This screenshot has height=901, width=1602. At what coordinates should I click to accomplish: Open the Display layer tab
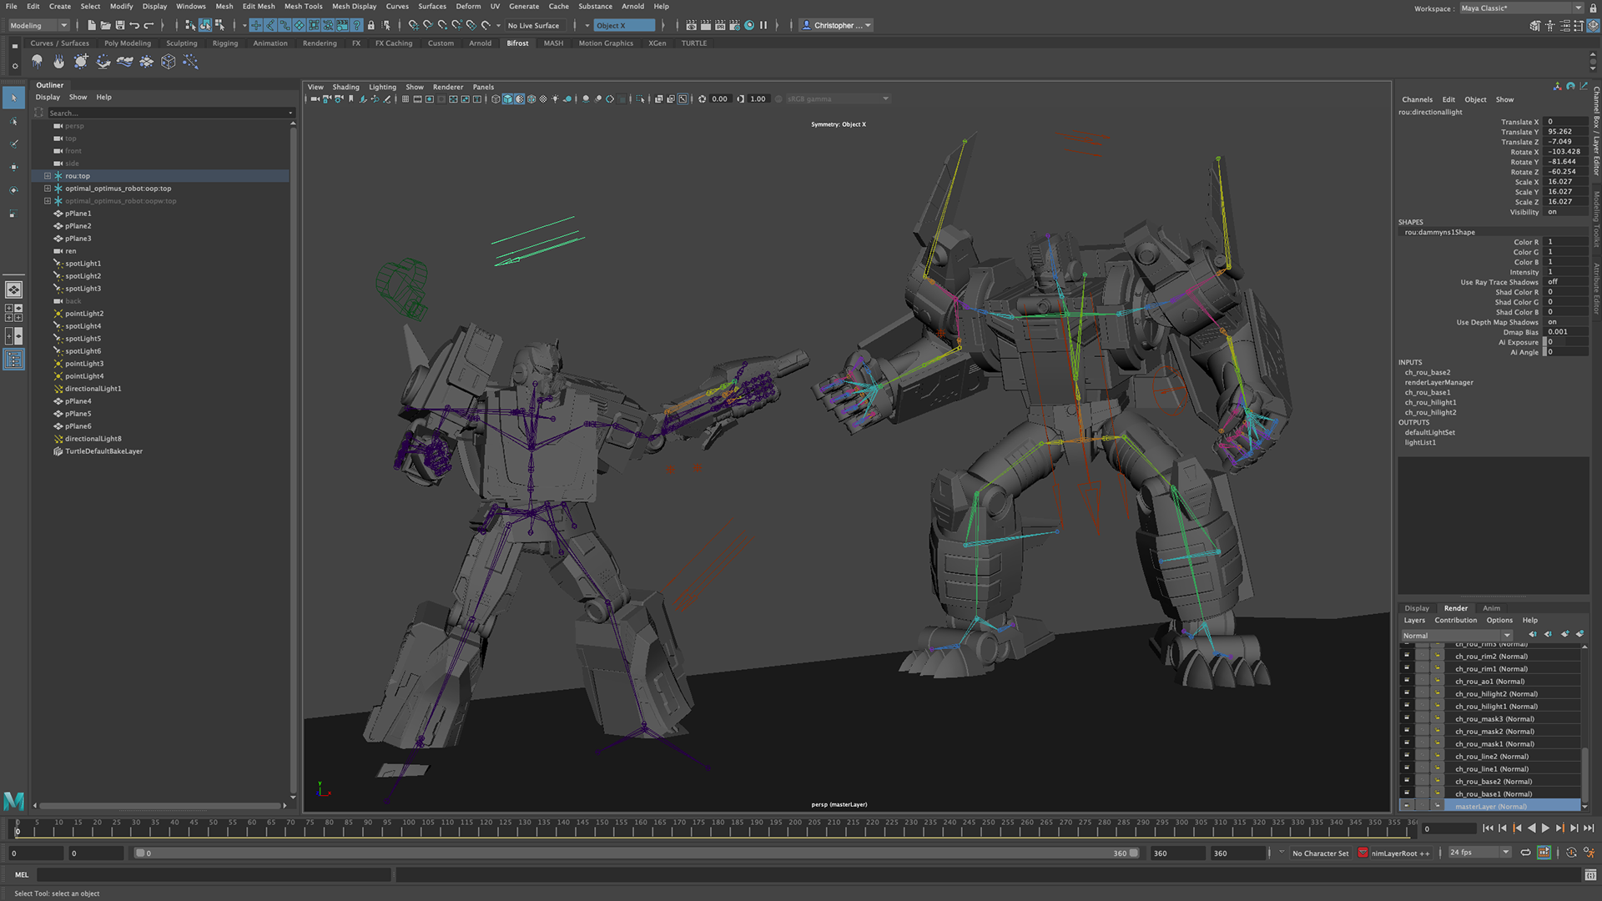[x=1416, y=608]
